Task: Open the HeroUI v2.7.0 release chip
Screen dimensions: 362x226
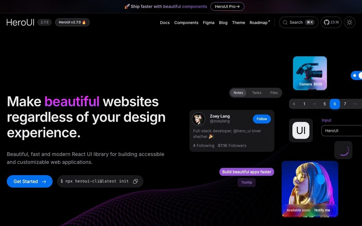Action: tap(72, 22)
